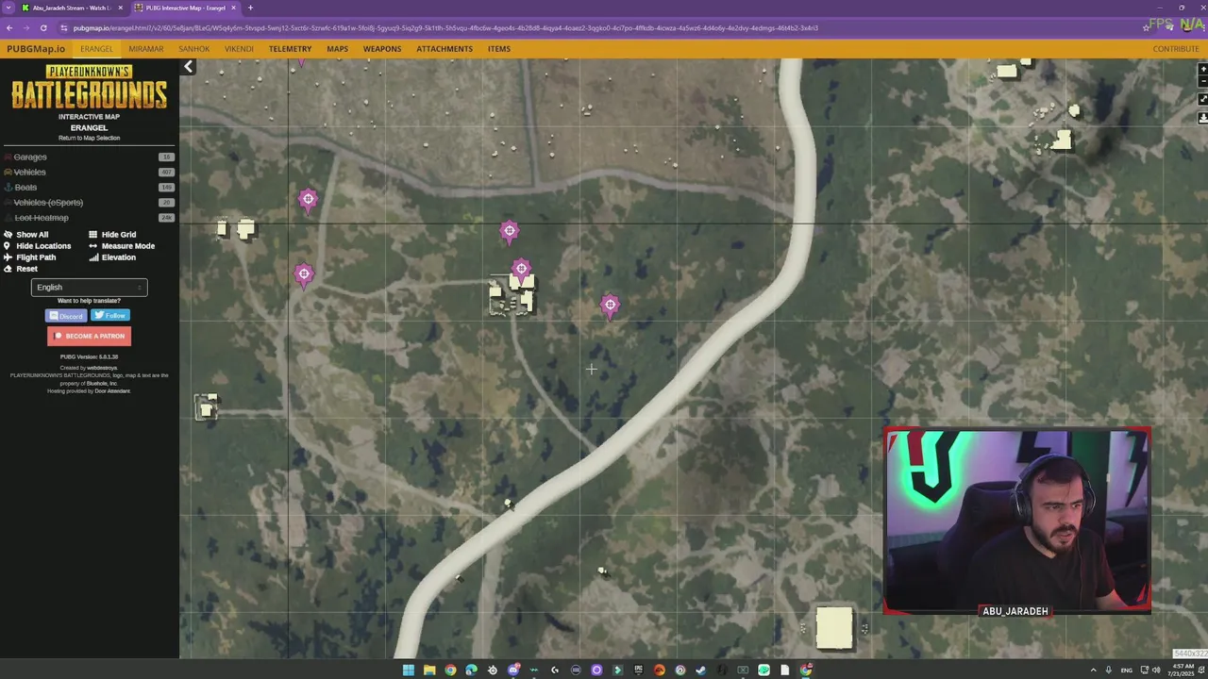Image resolution: width=1208 pixels, height=679 pixels.
Task: Collapse the sidebar with the arrow button
Action: (x=188, y=66)
